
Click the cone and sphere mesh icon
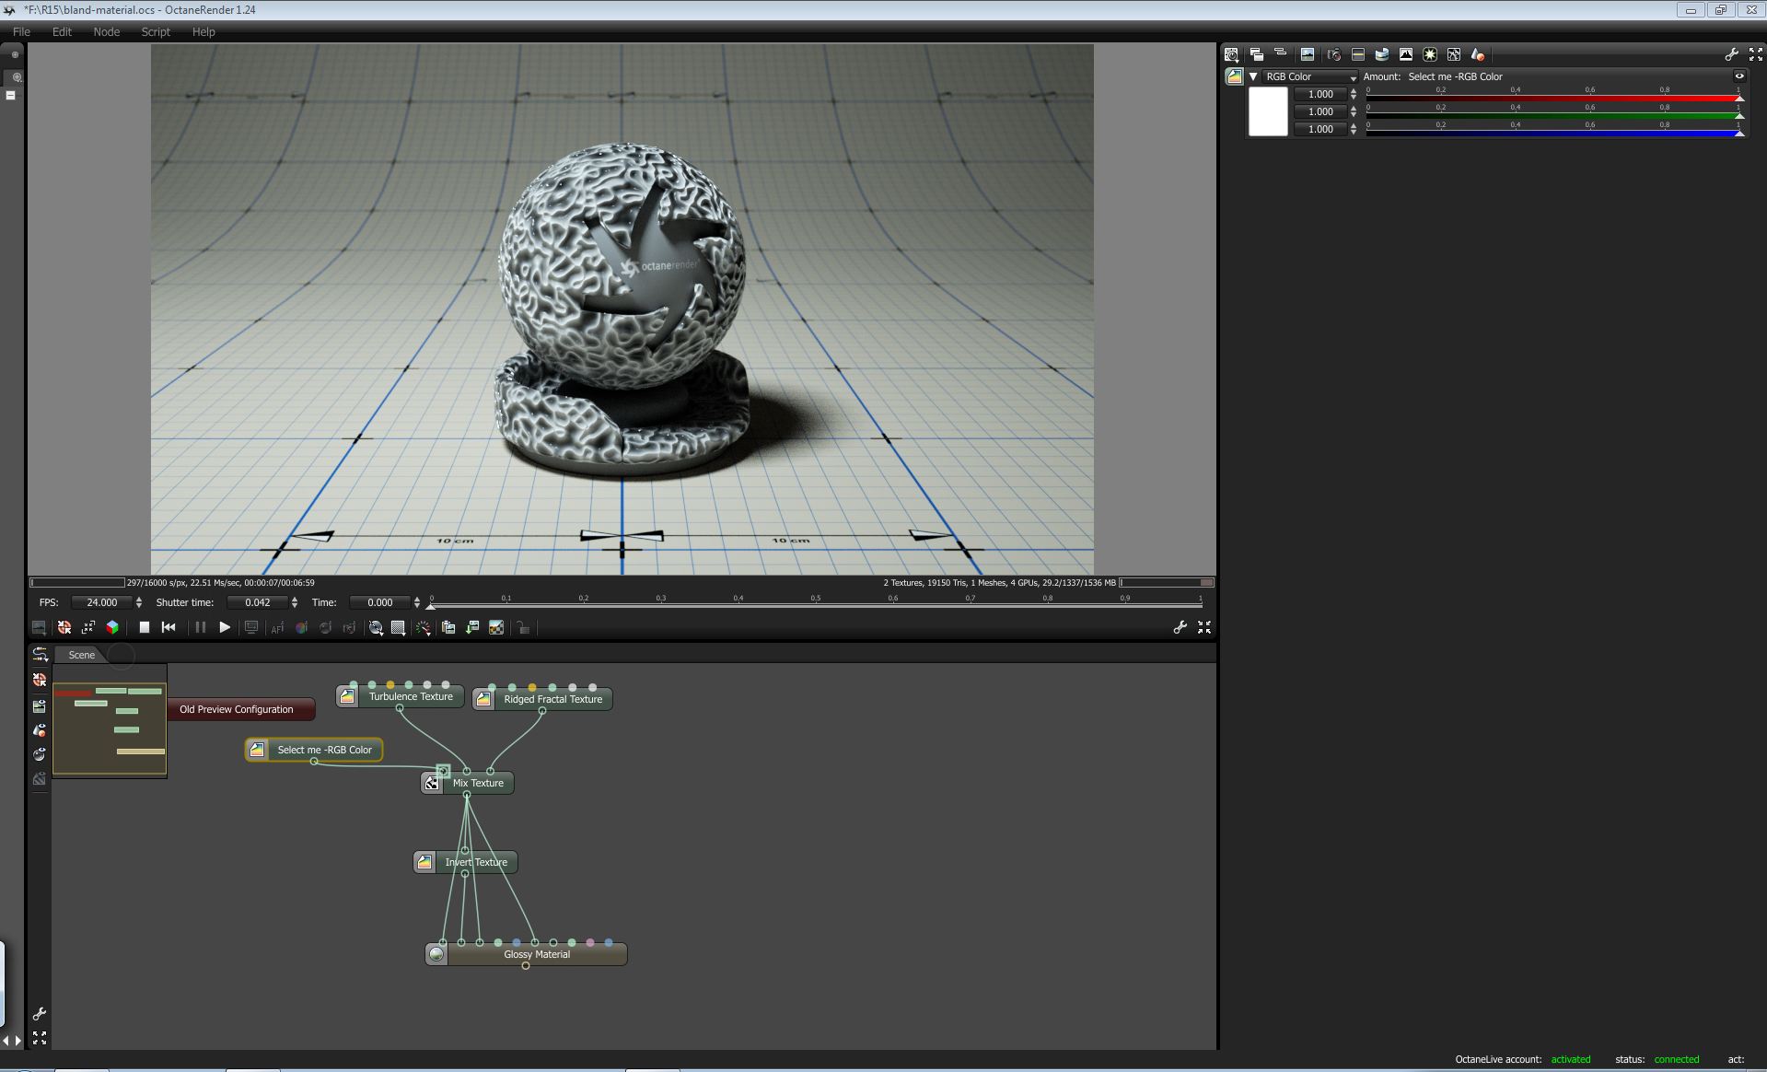coord(1477,54)
